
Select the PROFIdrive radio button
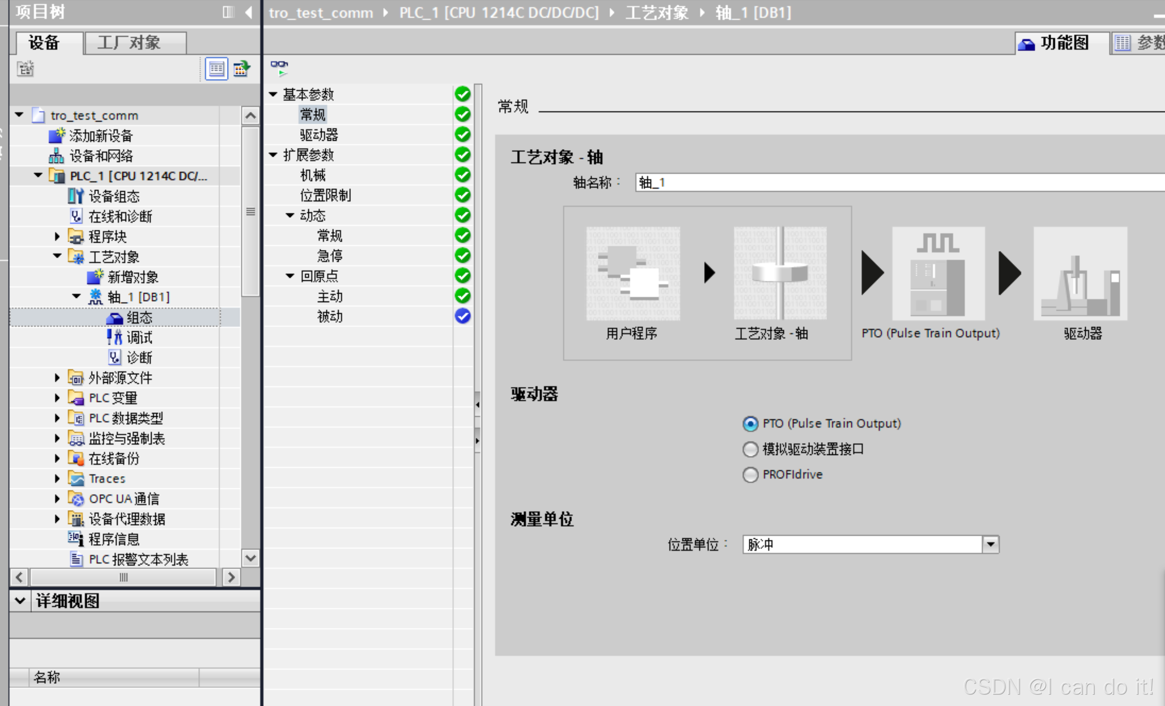750,474
